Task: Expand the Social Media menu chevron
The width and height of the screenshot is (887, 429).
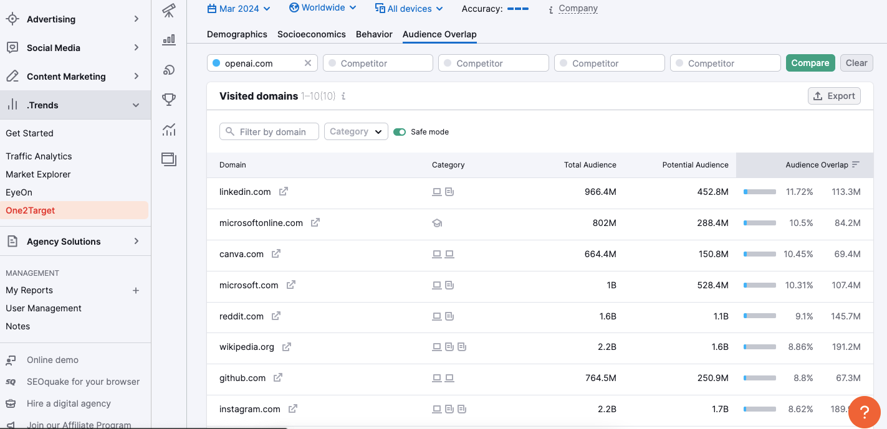Action: click(136, 48)
